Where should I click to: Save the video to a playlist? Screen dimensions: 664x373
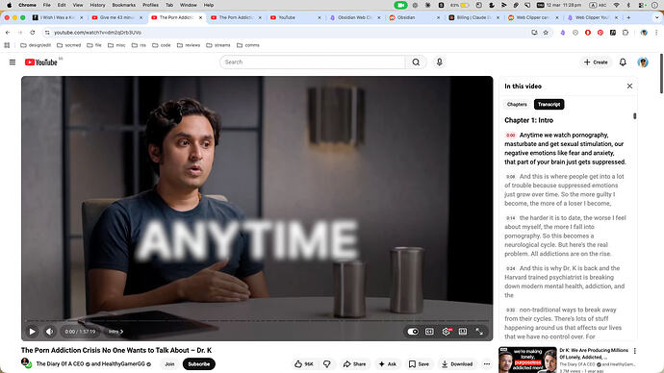tap(419, 364)
